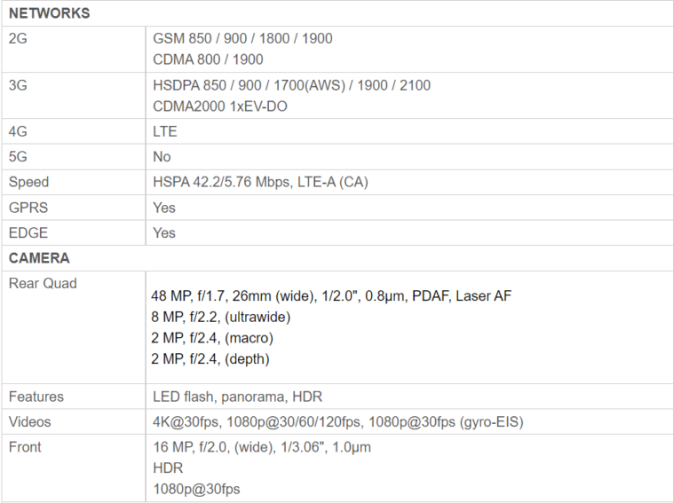Select the 48 MP wide camera line
This screenshot has width=673, height=503.
coord(331,295)
